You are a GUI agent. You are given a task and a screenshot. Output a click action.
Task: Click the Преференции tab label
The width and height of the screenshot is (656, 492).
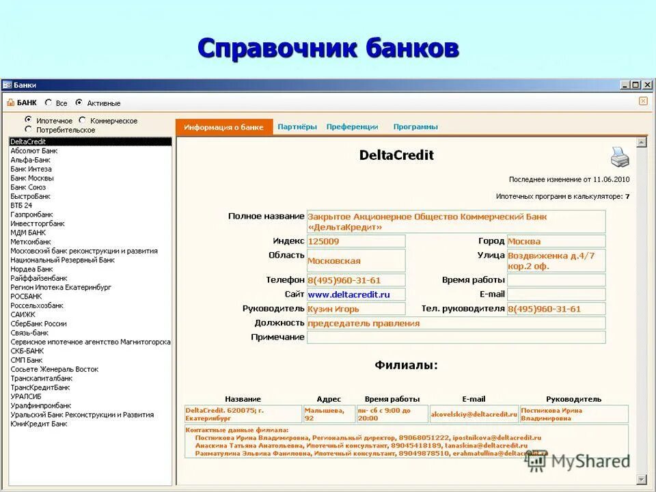[352, 126]
